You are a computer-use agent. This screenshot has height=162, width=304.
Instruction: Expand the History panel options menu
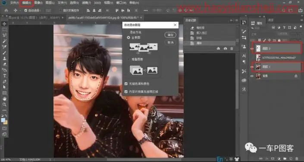(237, 20)
